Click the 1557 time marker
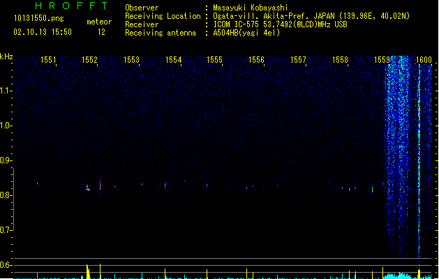This screenshot has width=439, height=279. [x=299, y=60]
